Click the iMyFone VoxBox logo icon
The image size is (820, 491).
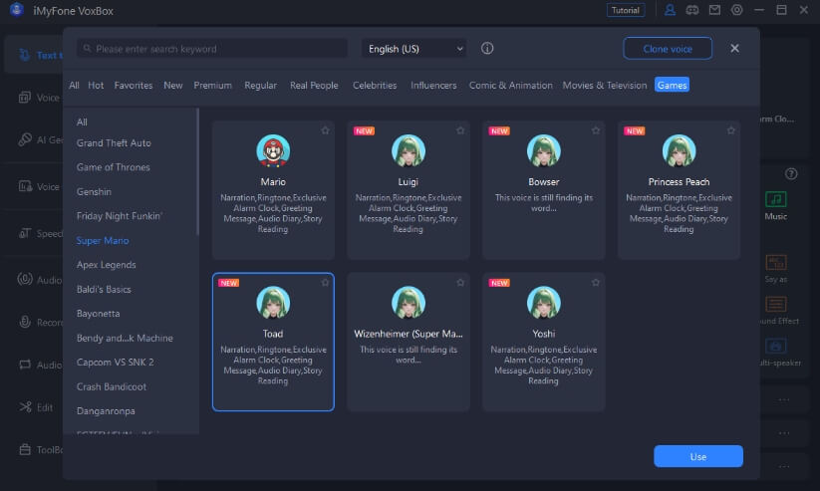17,10
